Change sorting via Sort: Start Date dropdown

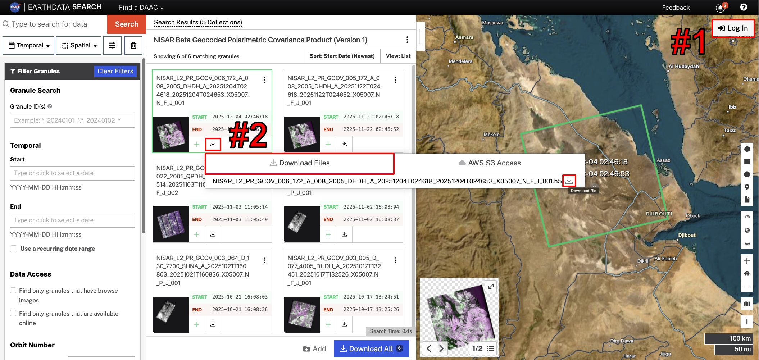pyautogui.click(x=342, y=56)
